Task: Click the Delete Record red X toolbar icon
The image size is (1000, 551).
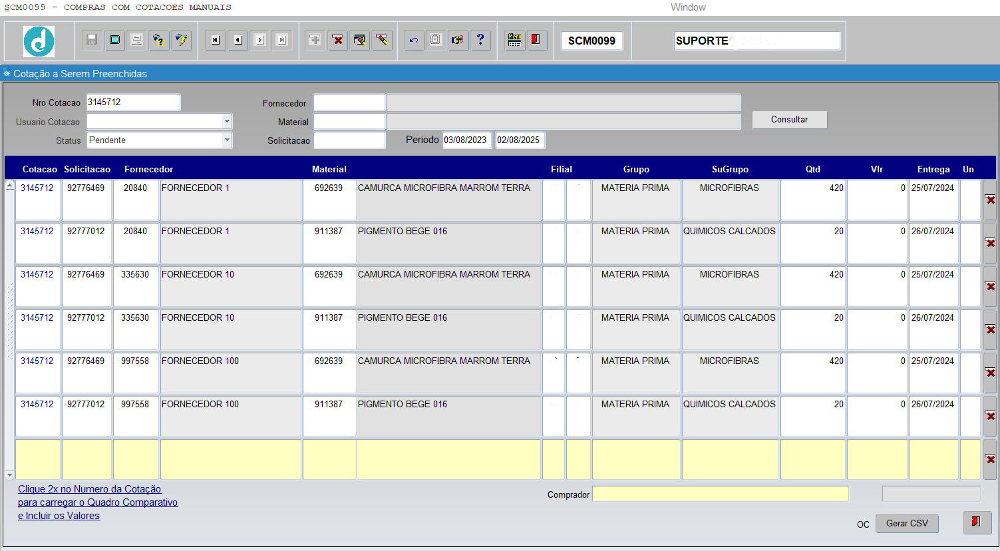Action: (338, 41)
